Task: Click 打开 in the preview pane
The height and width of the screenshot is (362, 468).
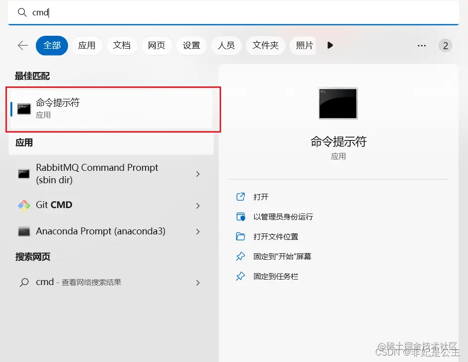Action: point(261,197)
